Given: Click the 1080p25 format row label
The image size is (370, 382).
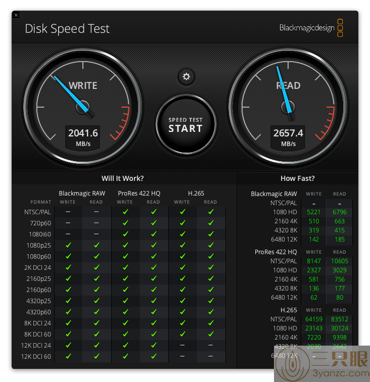Looking at the screenshot, I should 39,246.
